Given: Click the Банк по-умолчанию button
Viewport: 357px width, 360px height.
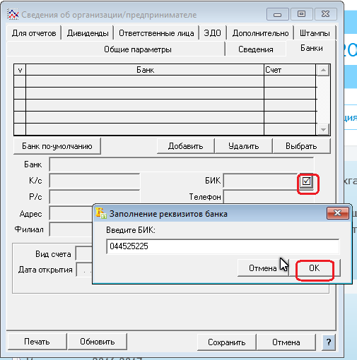Looking at the screenshot, I should point(57,146).
